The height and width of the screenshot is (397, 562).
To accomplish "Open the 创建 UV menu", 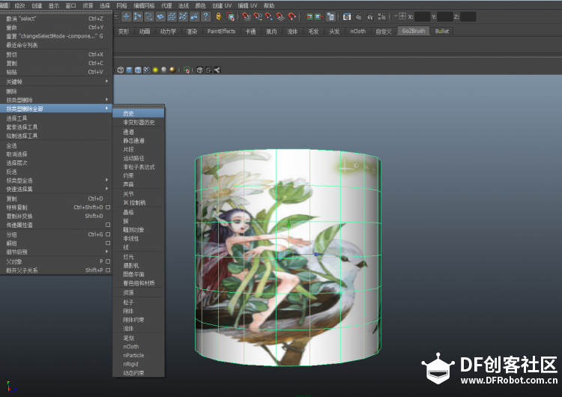I will 222,5.
